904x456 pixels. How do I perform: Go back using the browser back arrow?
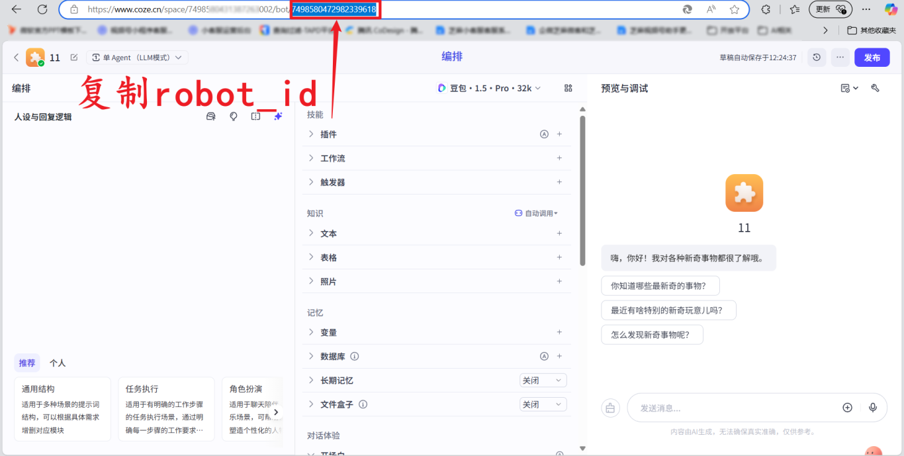[x=17, y=9]
